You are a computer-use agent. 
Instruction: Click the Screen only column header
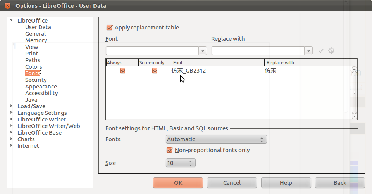(x=155, y=63)
